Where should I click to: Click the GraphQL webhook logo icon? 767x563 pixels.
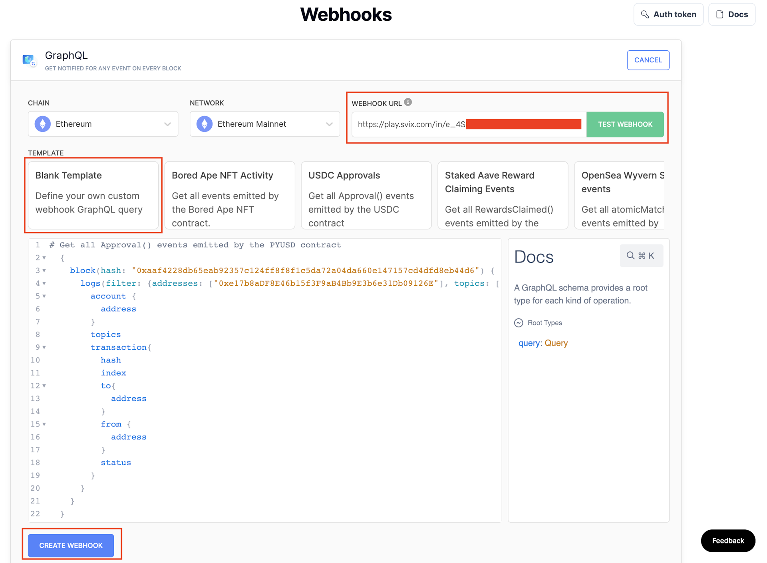pos(29,60)
